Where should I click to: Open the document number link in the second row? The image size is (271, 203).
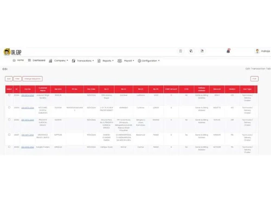click(x=28, y=108)
